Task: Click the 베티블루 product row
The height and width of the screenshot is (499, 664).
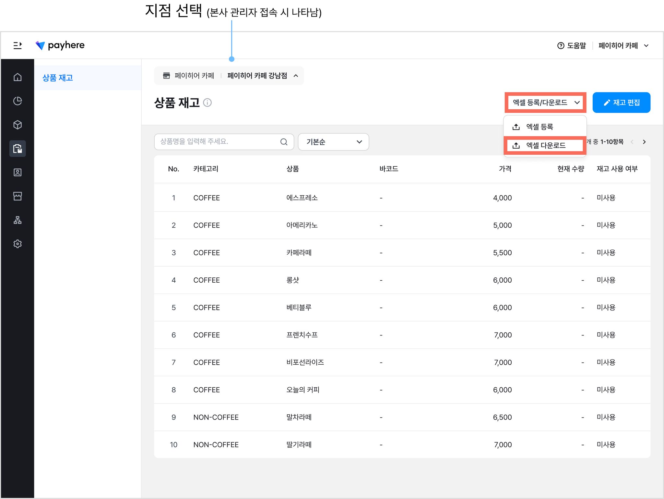Action: (402, 308)
